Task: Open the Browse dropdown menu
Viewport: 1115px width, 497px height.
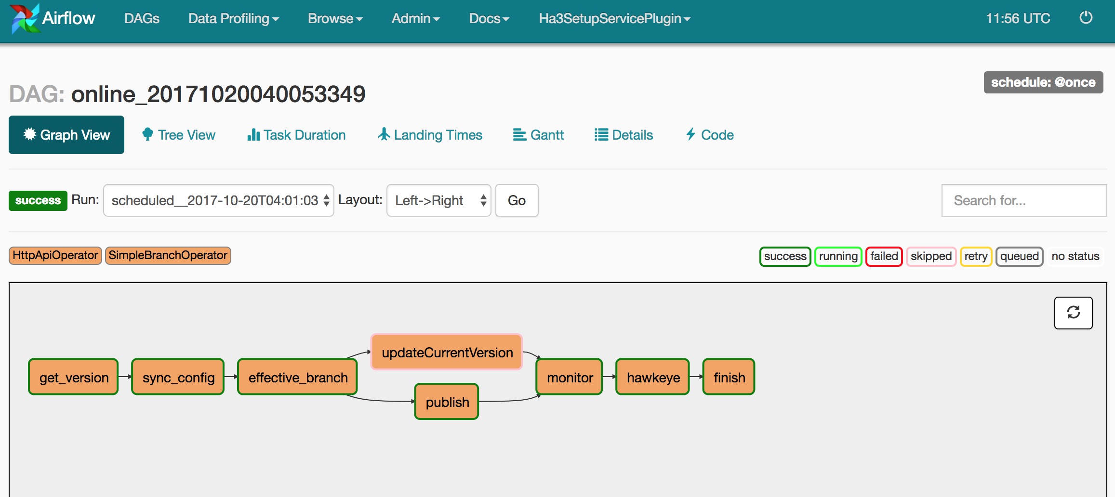Action: 335,19
